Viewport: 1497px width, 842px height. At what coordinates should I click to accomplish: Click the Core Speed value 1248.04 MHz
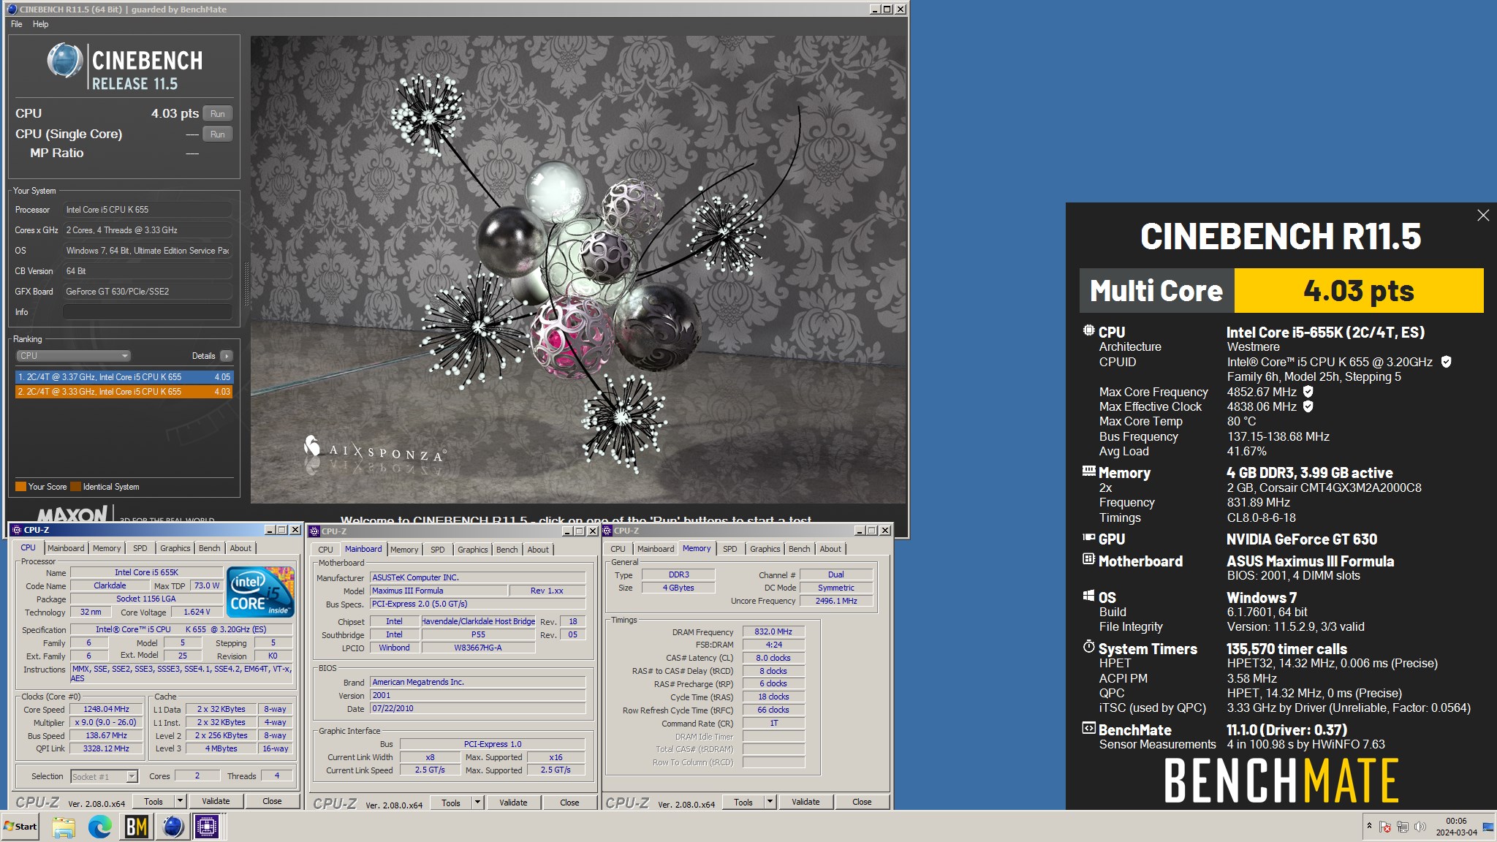tap(106, 709)
